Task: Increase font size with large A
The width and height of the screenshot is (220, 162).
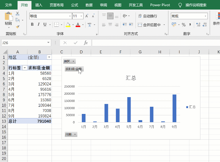Action: (x=87, y=16)
